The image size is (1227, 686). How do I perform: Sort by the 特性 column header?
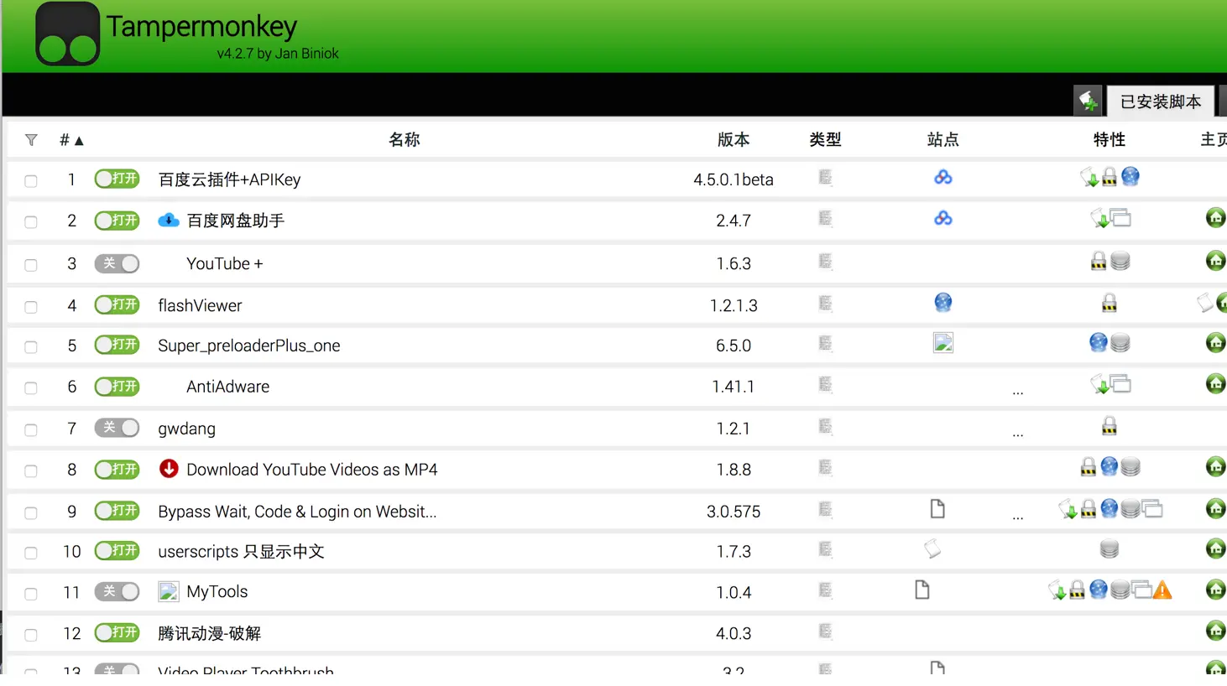1110,140
